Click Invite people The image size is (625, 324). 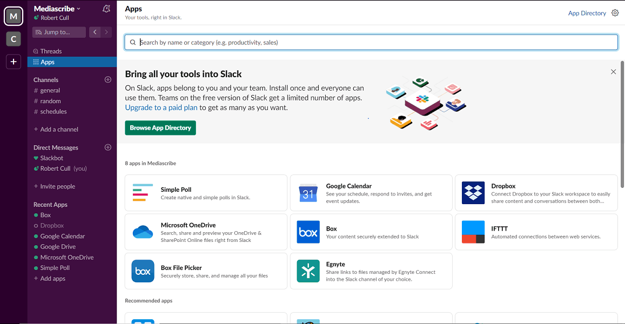coord(55,186)
